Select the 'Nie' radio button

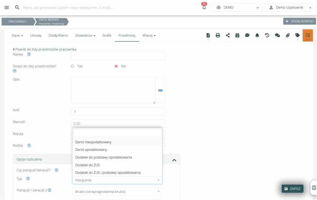click(x=116, y=66)
